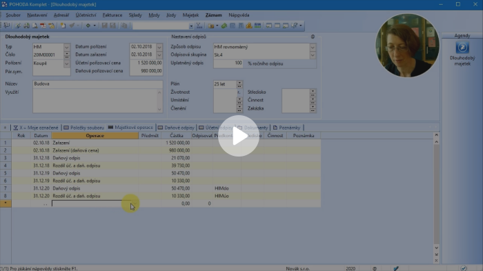Click the print toolbar icon

[x=26, y=26]
